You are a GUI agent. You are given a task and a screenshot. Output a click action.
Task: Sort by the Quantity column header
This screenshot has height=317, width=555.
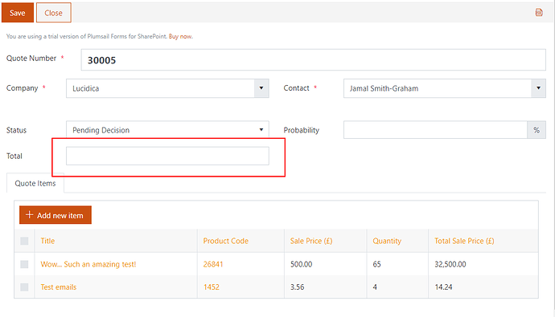click(x=387, y=241)
